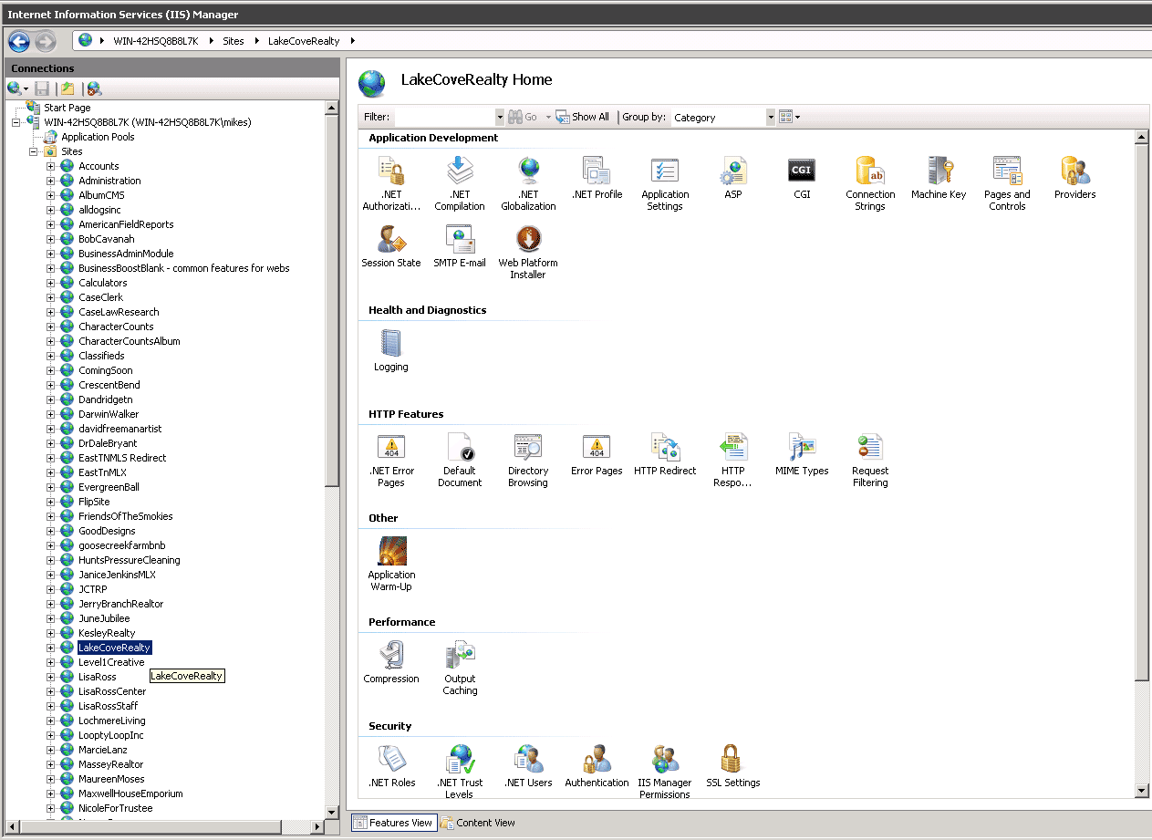Open SSL Settings feature
This screenshot has width=1152, height=840.
(733, 766)
